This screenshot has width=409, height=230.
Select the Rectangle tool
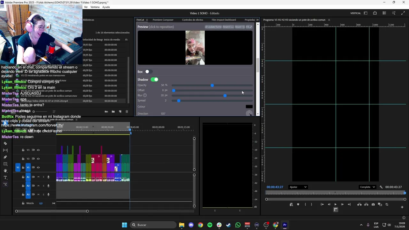[5, 164]
